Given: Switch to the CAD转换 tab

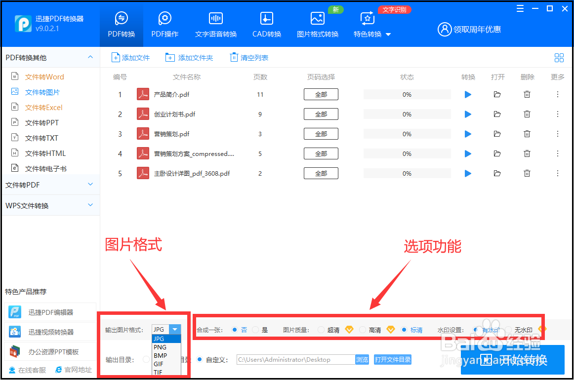Looking at the screenshot, I should click(267, 26).
